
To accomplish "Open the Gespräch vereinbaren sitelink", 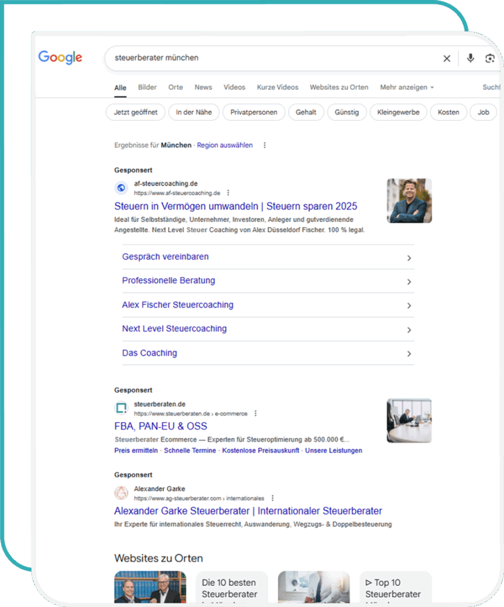I will coord(165,257).
